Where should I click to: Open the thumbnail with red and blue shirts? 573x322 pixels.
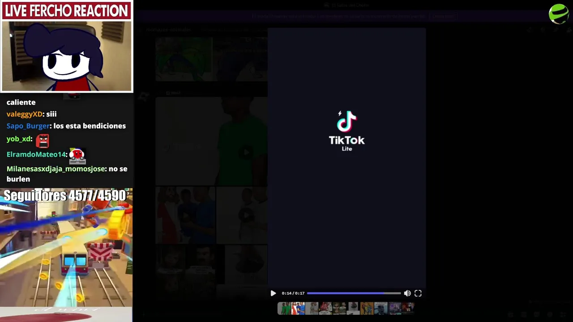click(298, 308)
